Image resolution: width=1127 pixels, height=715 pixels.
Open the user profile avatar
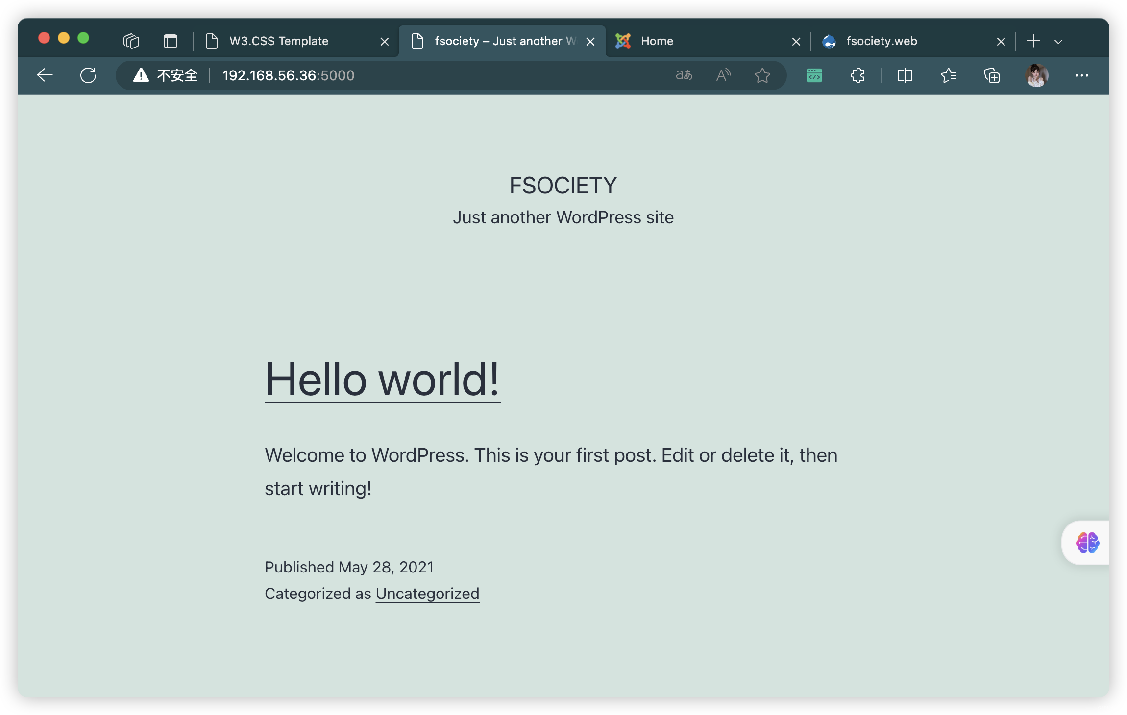coord(1036,75)
